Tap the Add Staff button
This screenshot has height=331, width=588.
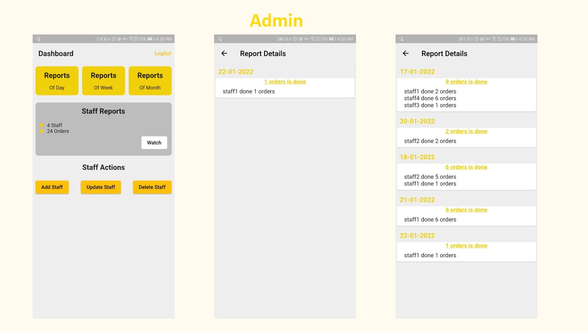click(x=52, y=187)
